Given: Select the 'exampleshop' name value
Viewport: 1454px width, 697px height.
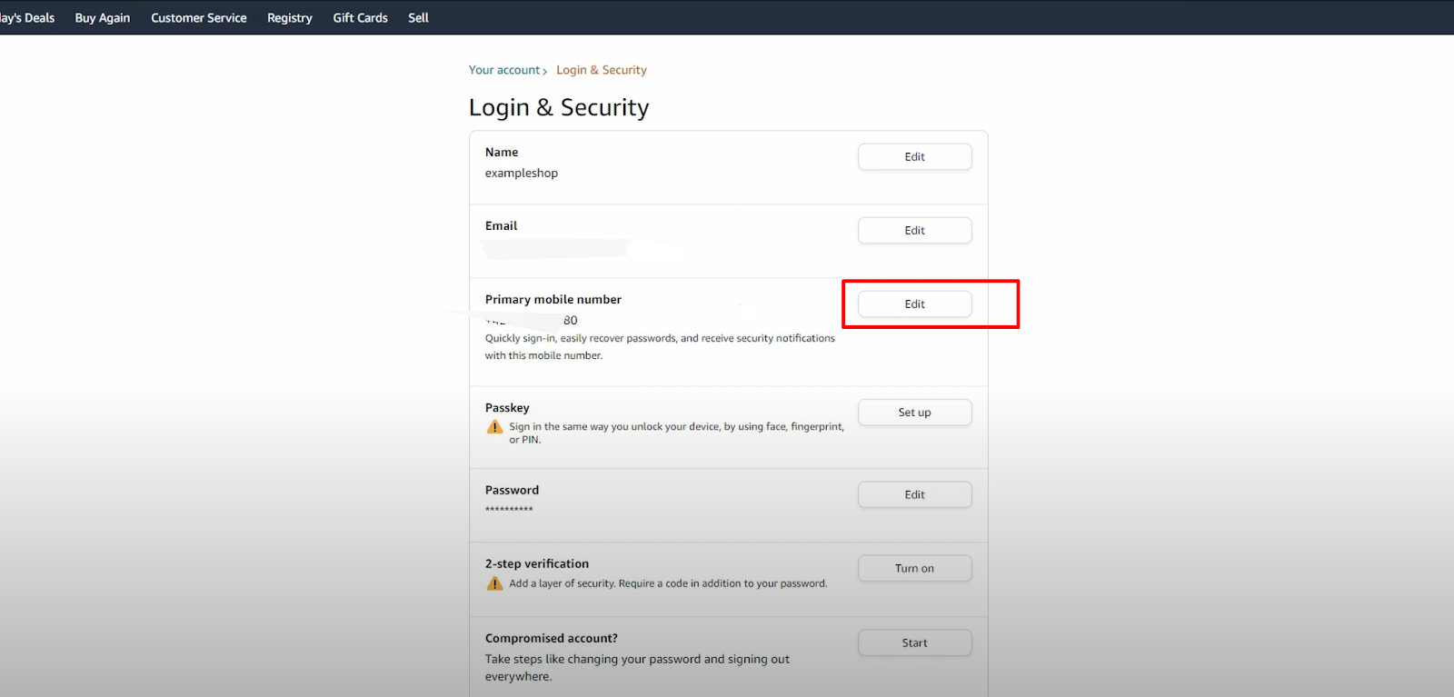Looking at the screenshot, I should (x=522, y=173).
